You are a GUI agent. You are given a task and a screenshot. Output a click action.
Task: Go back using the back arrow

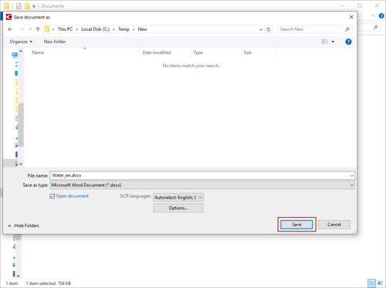click(10, 29)
